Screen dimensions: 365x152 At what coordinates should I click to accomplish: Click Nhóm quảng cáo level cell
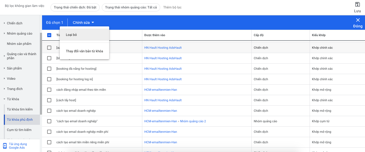tap(265, 121)
